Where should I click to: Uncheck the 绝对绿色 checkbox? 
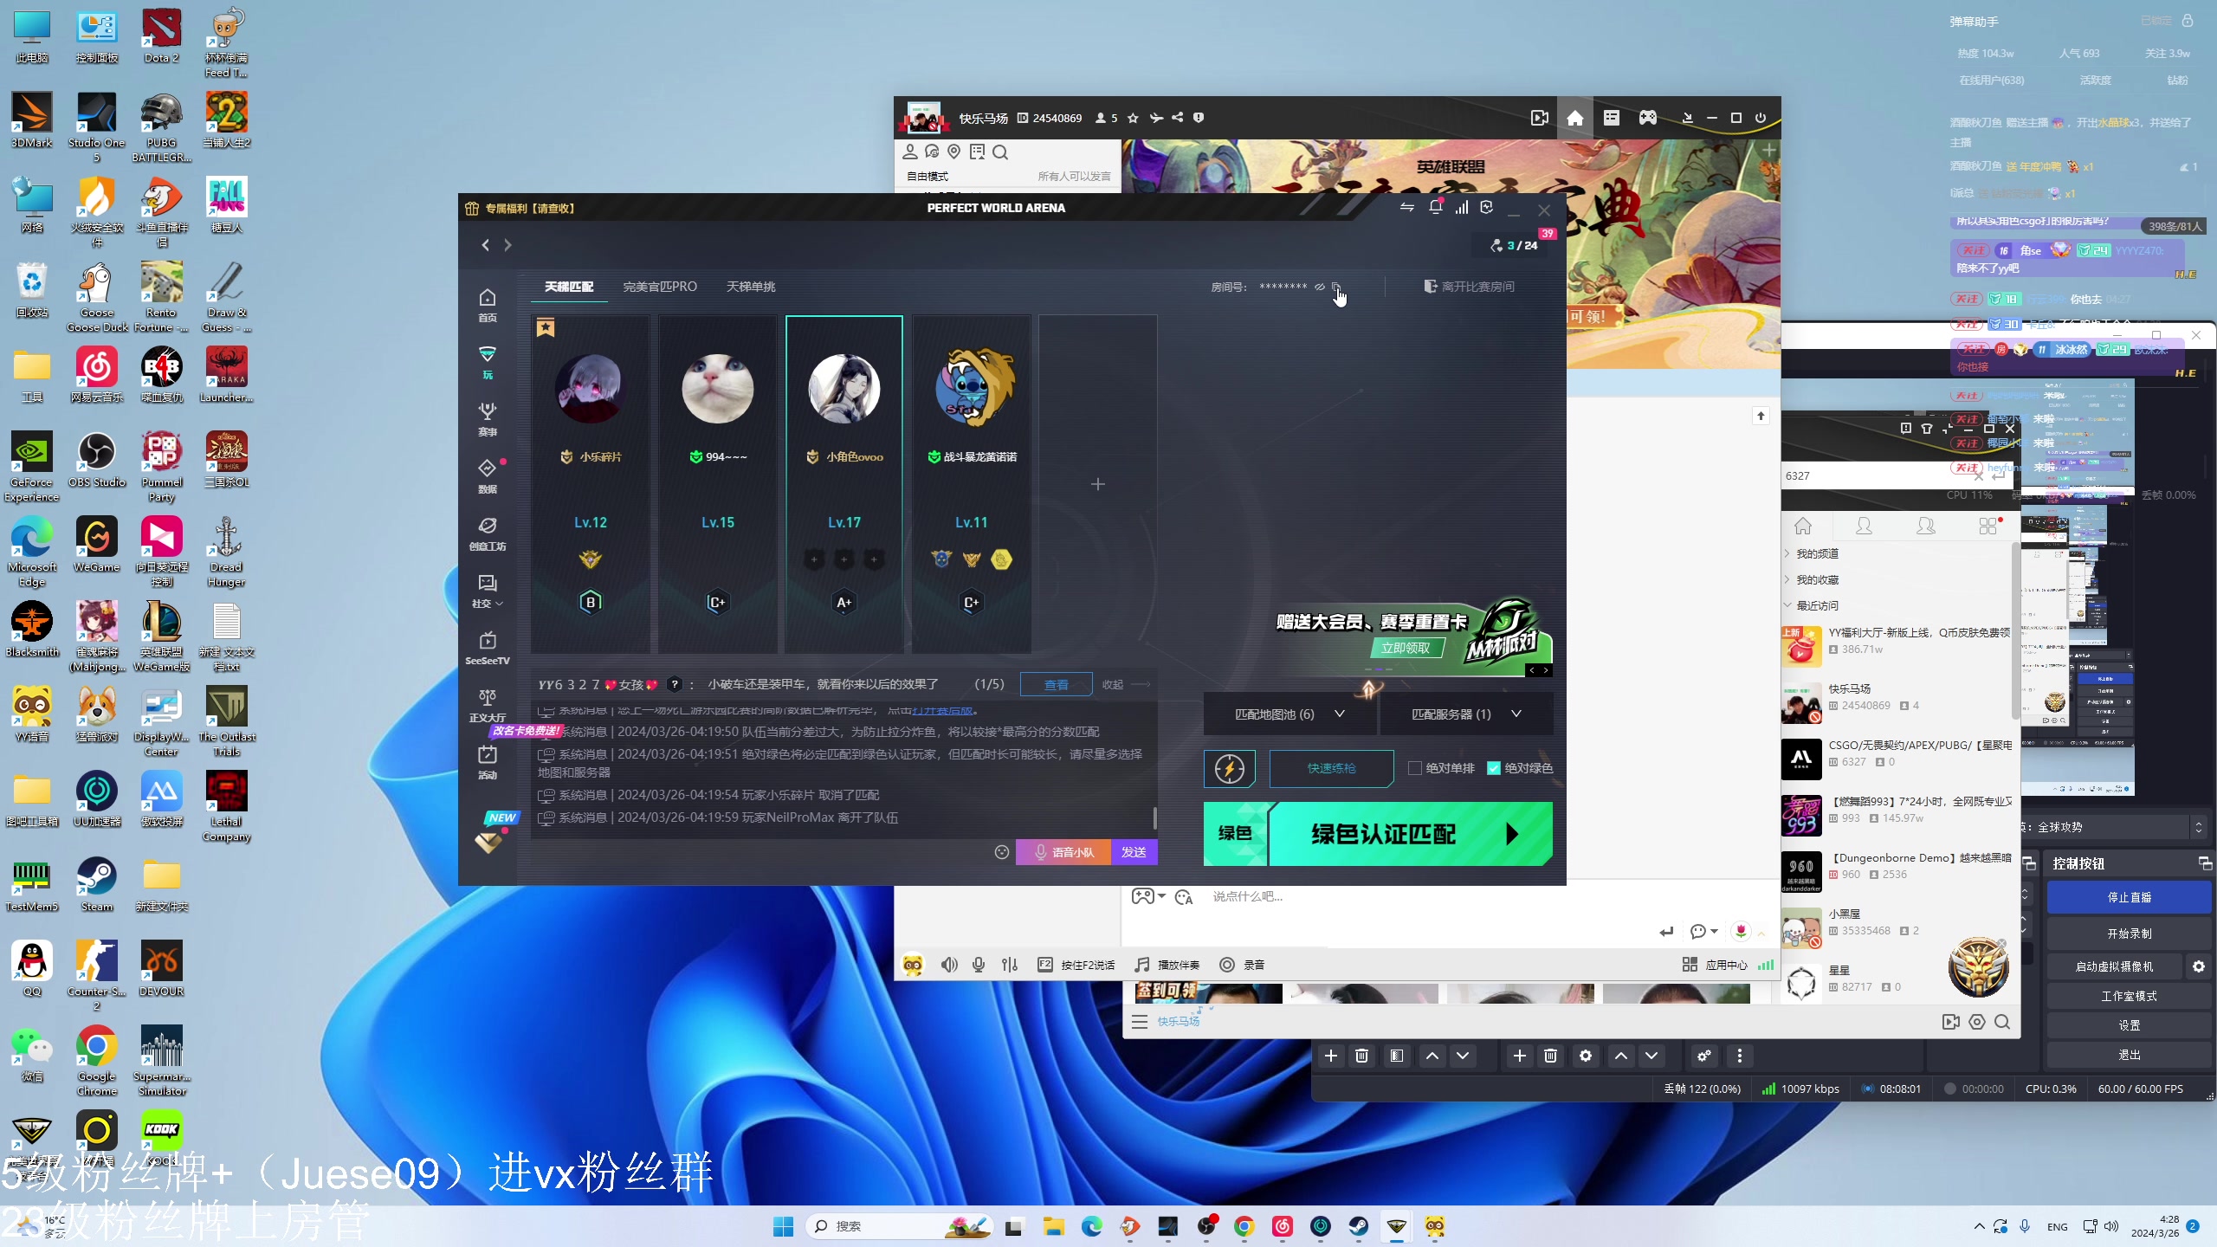tap(1494, 768)
